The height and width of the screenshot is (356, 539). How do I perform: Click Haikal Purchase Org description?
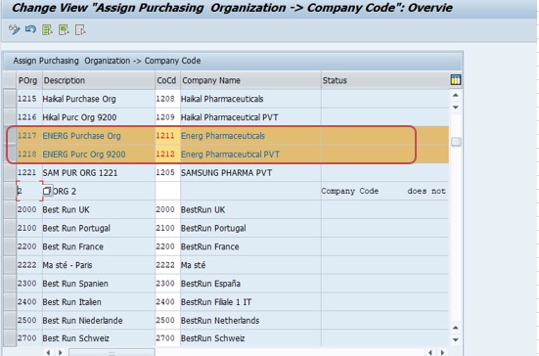pos(79,99)
